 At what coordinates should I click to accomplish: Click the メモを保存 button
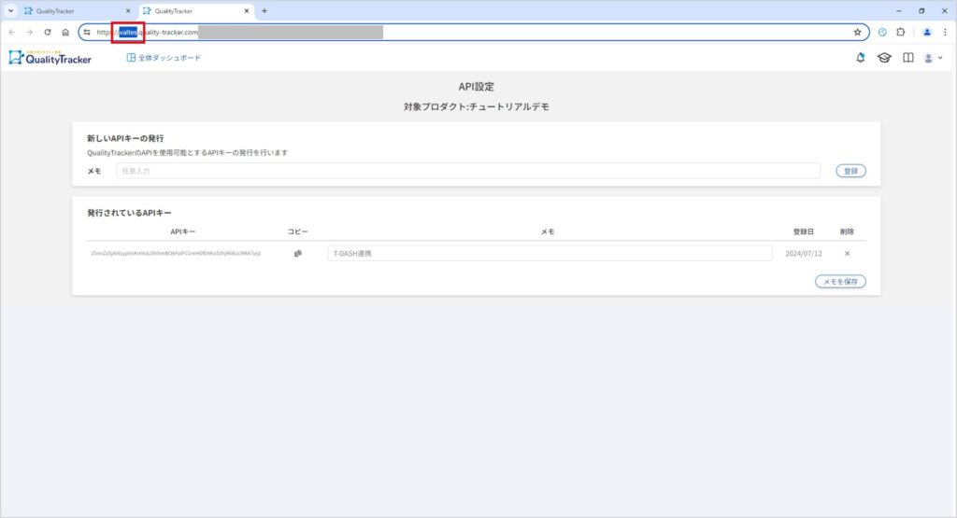tap(840, 281)
